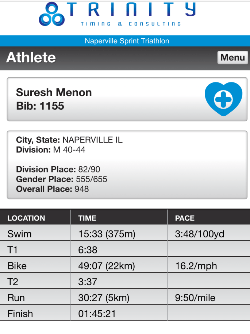Screen dimensions: 250x334
Task: Click the Overall Place 948 text
Action: [x=52, y=189]
